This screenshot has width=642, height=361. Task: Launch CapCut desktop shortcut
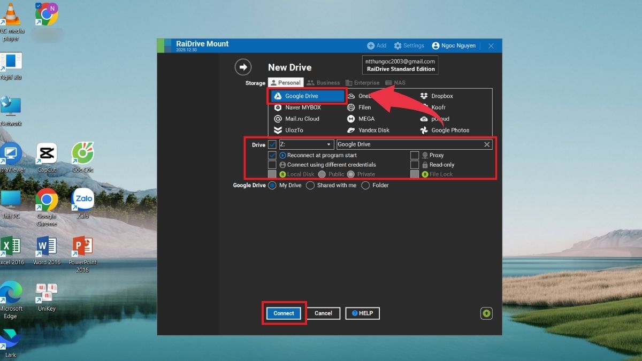(47, 158)
